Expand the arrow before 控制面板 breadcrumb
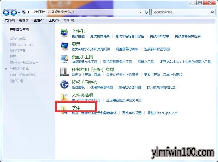 [29, 12]
